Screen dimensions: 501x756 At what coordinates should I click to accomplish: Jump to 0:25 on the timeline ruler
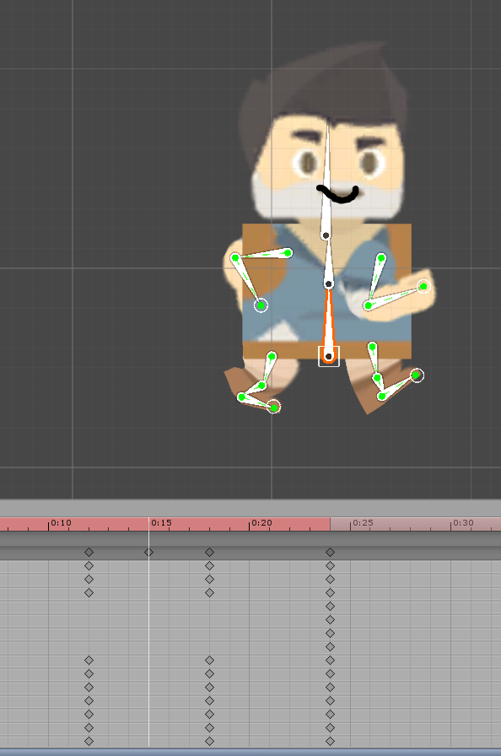point(363,523)
